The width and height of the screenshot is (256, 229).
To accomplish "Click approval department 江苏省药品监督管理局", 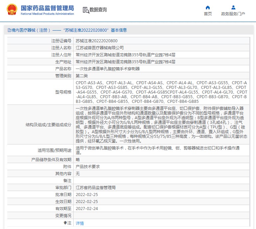I will 96,187.
